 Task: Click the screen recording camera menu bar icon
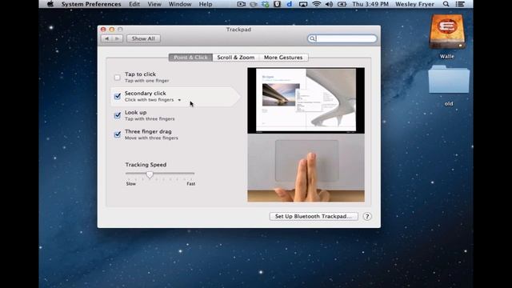[242, 4]
